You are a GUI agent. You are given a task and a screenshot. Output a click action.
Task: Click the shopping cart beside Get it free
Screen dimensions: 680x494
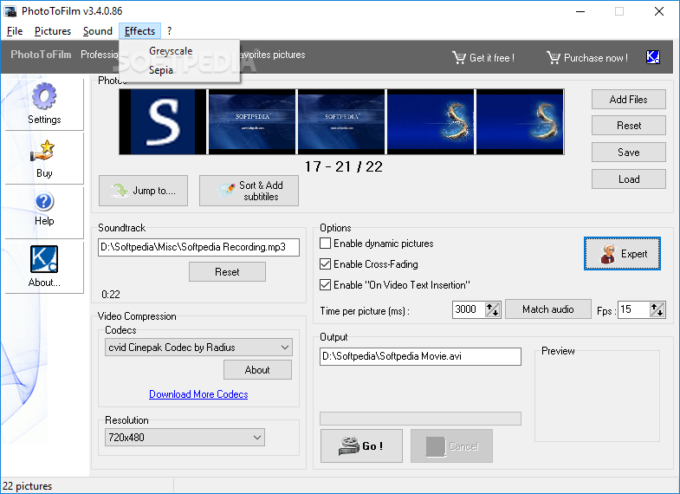459,57
